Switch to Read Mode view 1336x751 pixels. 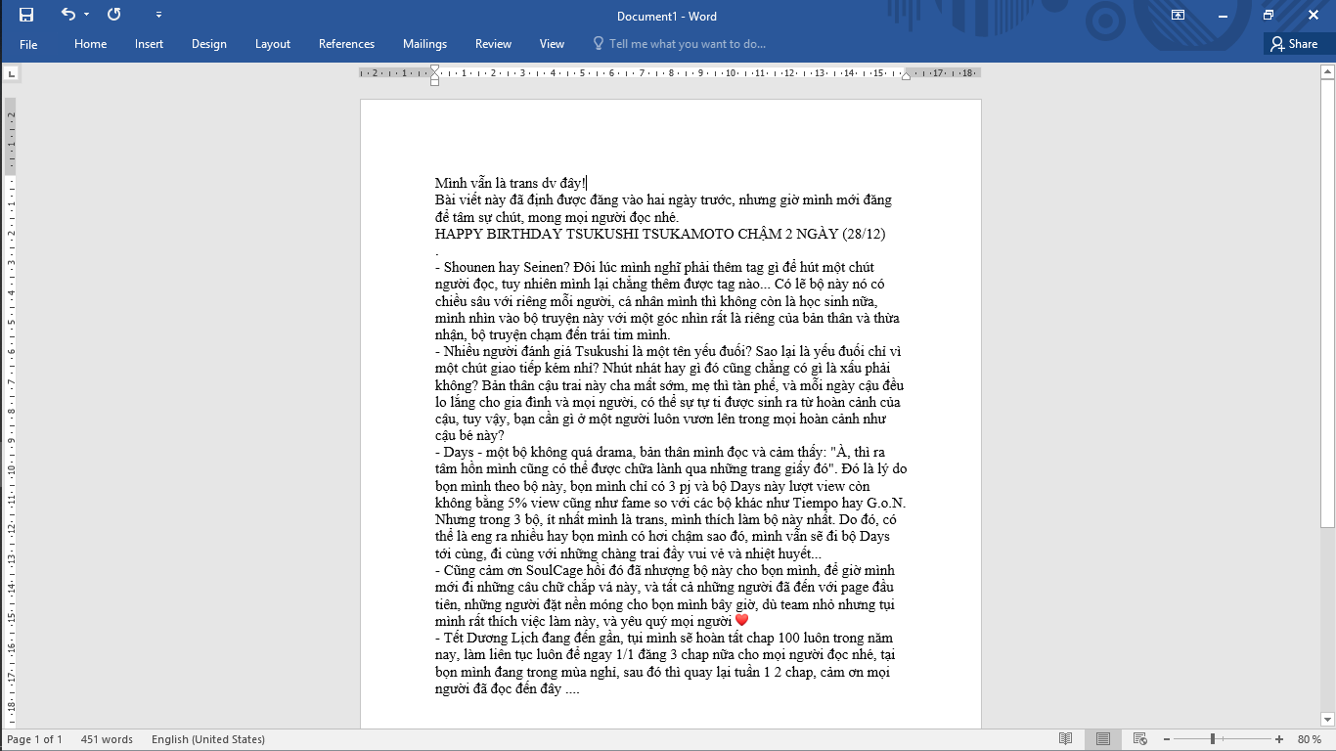[1066, 739]
